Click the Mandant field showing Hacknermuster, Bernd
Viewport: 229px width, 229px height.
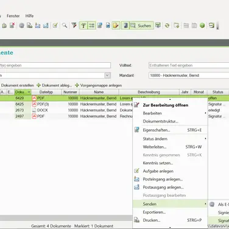click(189, 76)
